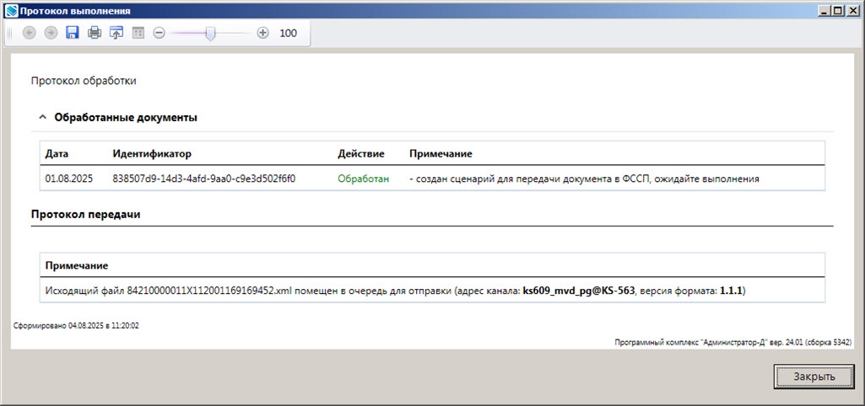The width and height of the screenshot is (865, 406).
Task: Click the Дата column header
Action: pos(57,153)
